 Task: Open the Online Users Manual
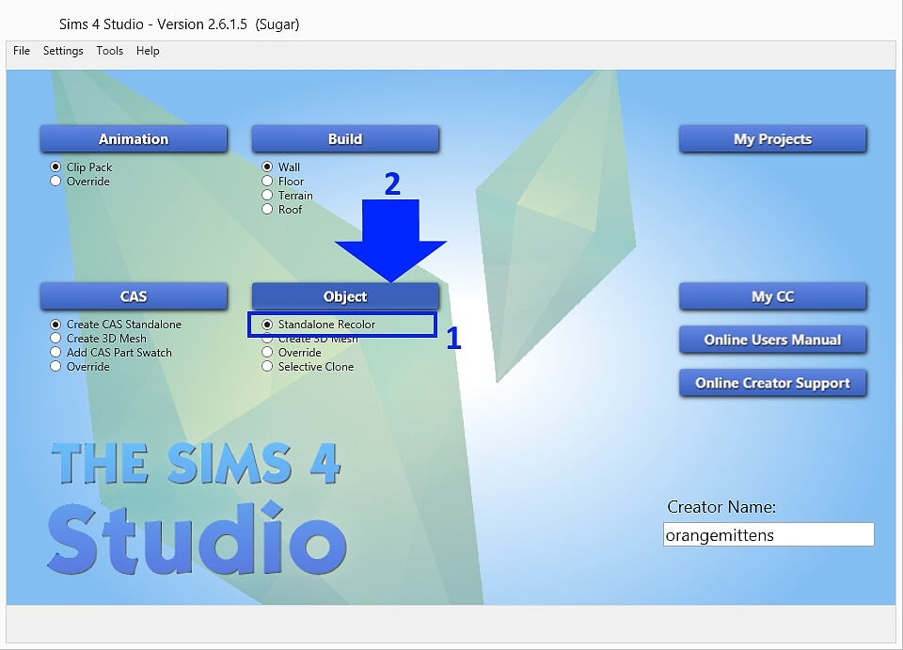click(x=773, y=340)
